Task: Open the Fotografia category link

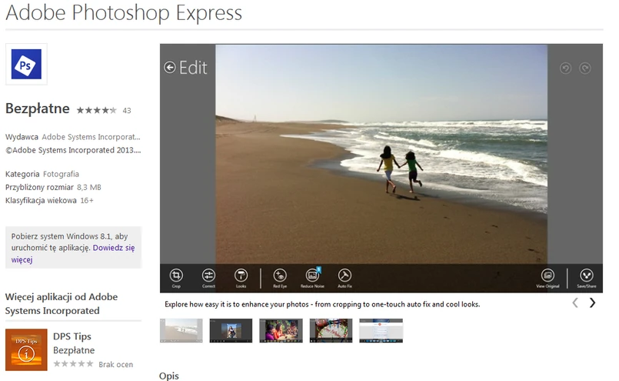Action: [61, 174]
